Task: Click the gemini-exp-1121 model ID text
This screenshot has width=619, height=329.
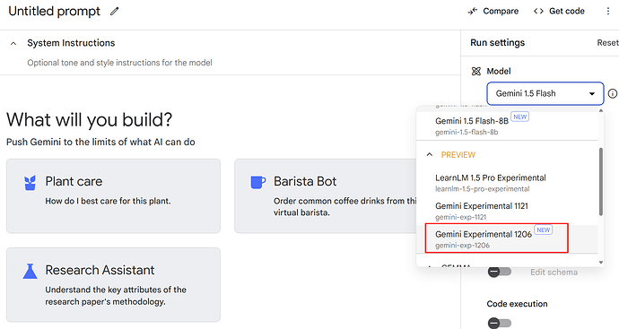Action: pos(461,217)
